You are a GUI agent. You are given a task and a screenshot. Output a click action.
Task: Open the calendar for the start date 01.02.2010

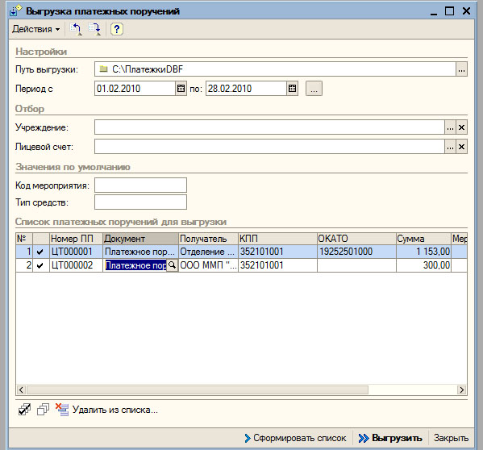[x=181, y=89]
